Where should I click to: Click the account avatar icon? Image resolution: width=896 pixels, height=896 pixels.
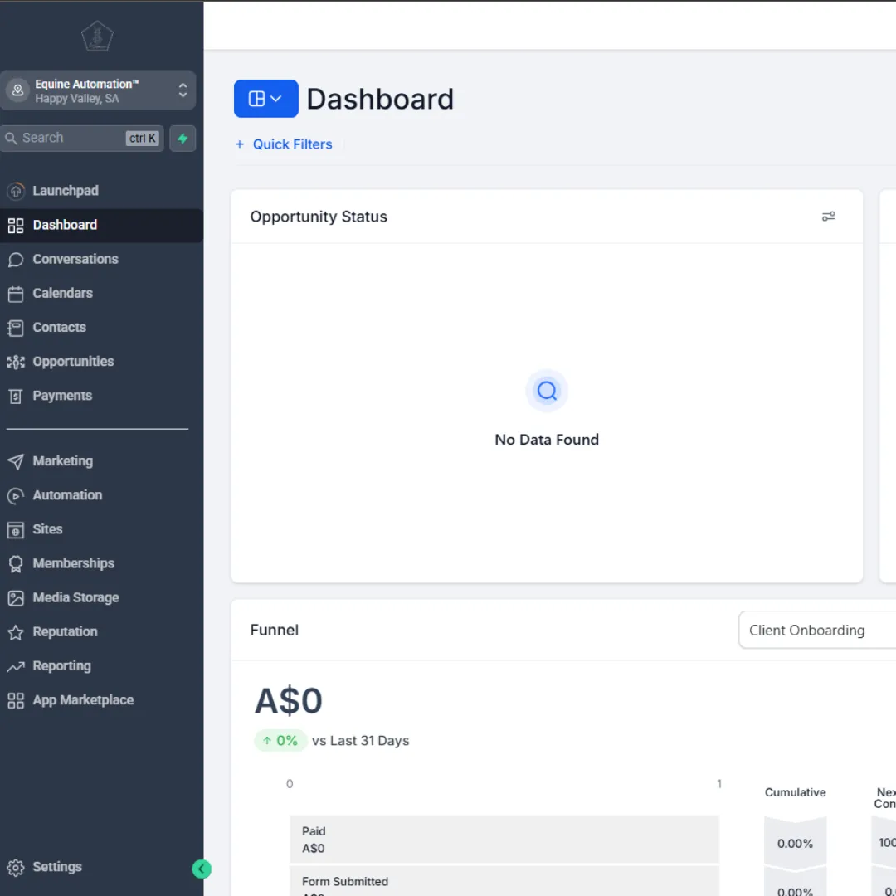17,90
